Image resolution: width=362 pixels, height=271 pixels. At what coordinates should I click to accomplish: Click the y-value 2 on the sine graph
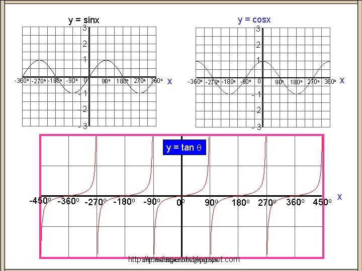85,44
